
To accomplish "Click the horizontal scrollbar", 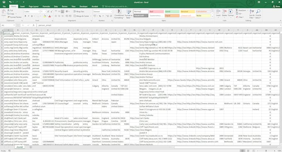I will [x=218, y=147].
